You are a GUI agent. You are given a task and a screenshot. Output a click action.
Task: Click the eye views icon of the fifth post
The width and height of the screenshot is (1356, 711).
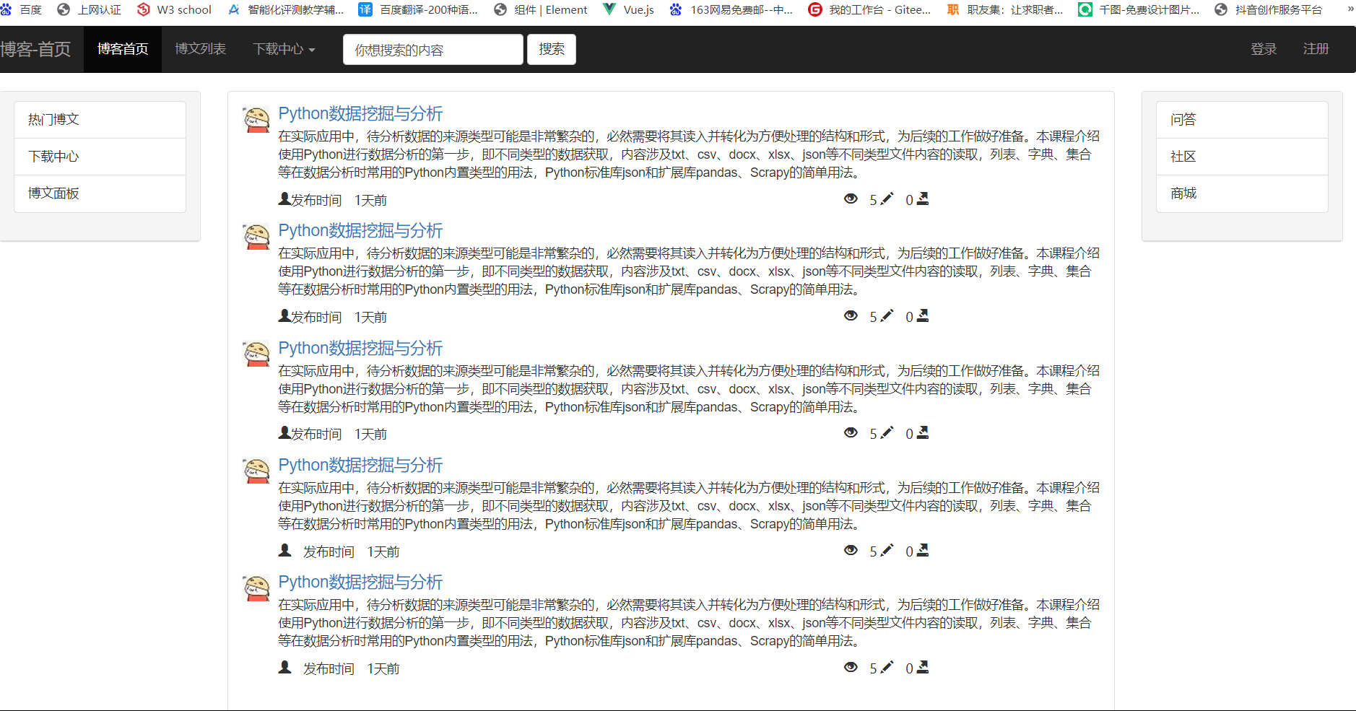(x=851, y=667)
